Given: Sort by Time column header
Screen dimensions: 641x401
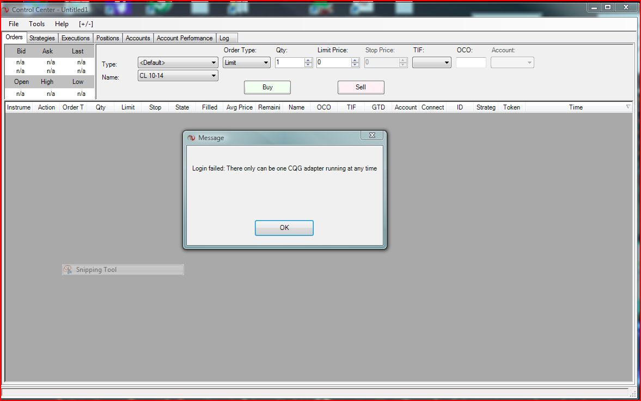Looking at the screenshot, I should coord(576,107).
